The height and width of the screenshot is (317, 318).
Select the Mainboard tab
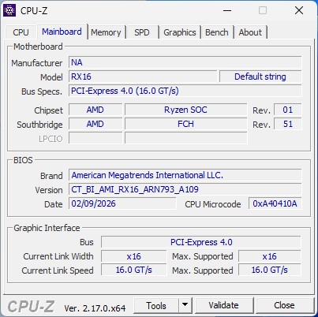tap(62, 32)
